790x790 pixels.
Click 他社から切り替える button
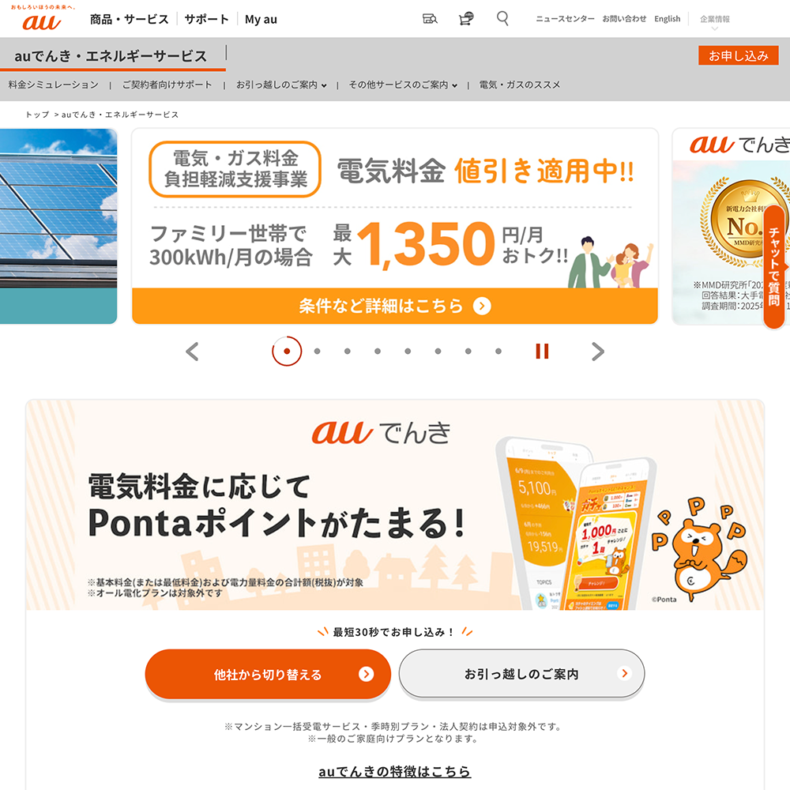tap(268, 674)
